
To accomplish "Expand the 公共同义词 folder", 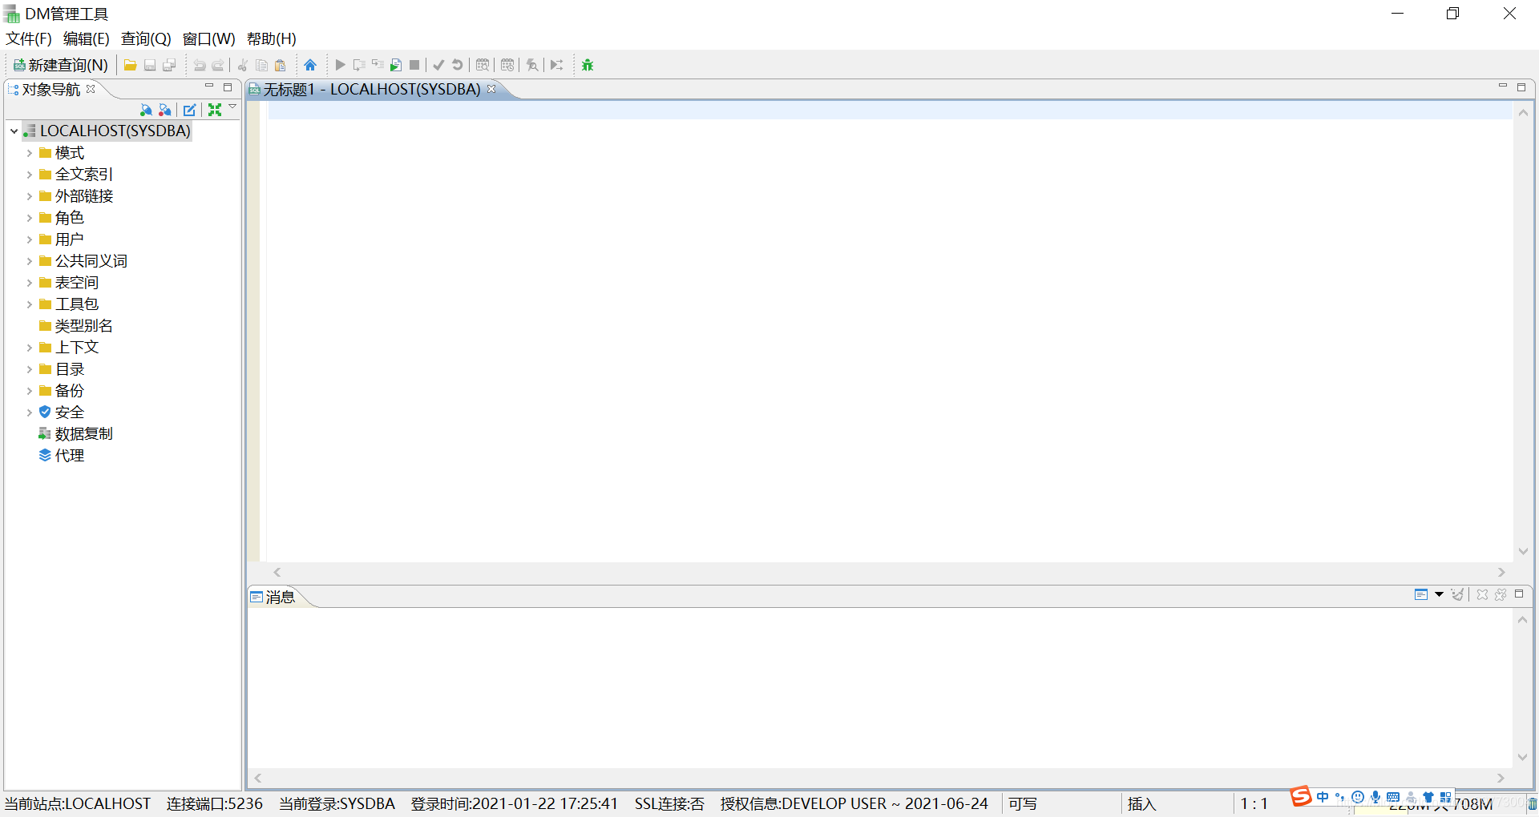I will click(x=29, y=260).
